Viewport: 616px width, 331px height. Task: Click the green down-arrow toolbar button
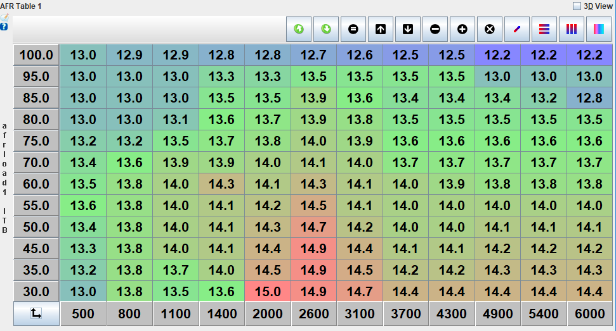click(x=326, y=29)
